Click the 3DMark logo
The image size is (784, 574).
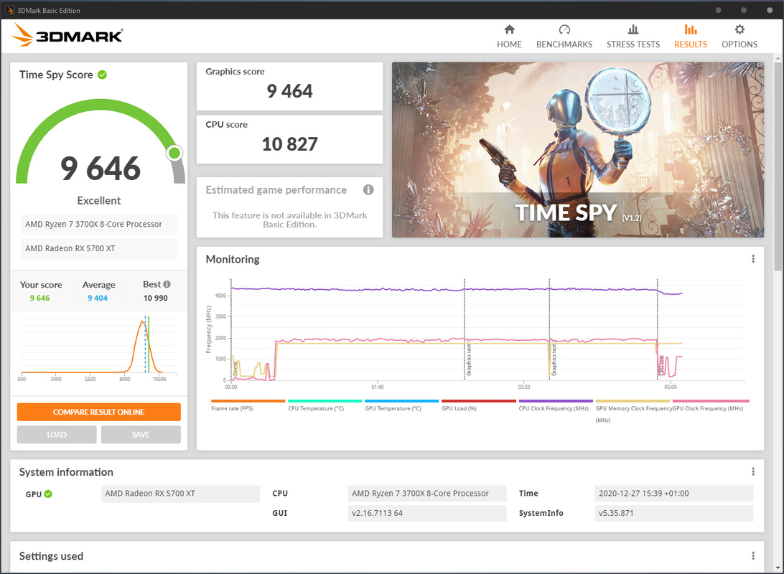point(67,35)
